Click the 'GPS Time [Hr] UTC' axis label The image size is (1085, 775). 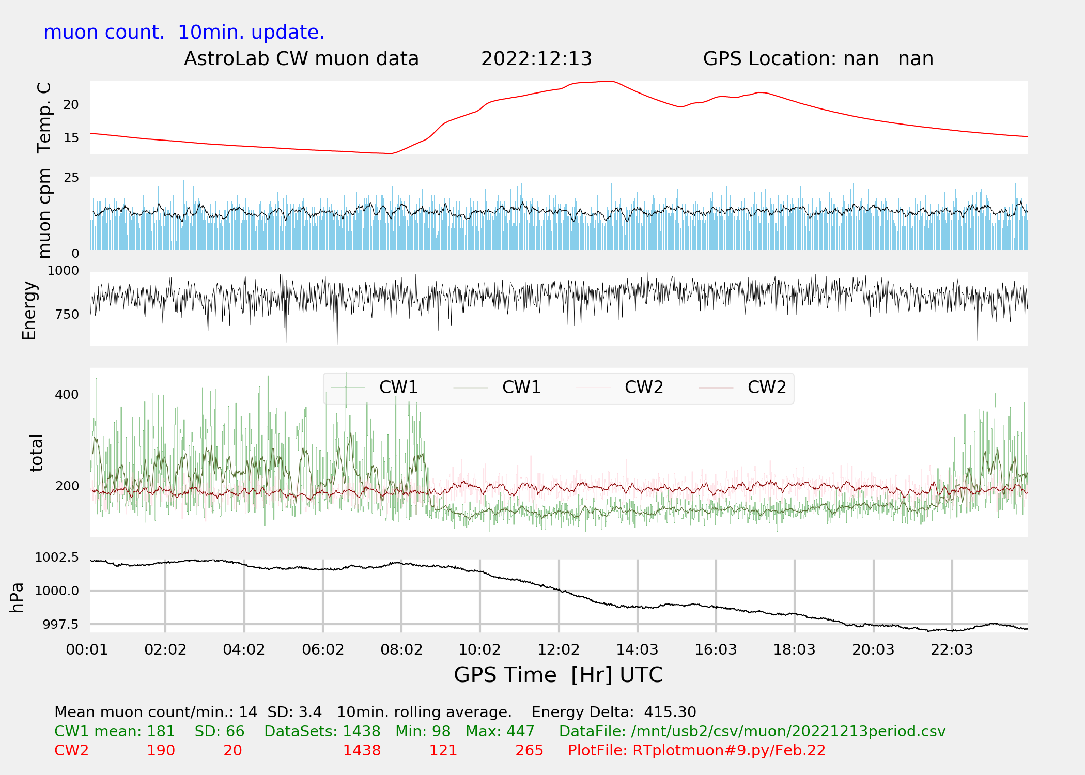point(558,675)
